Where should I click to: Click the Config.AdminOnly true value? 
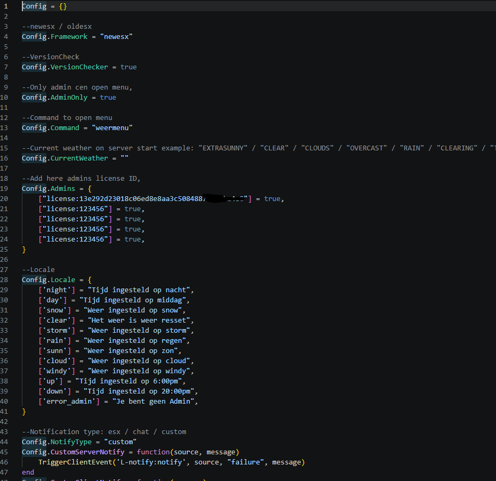click(108, 98)
